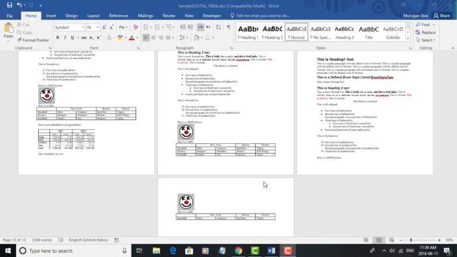Shrink the font size with the smaller A icon
This screenshot has width=457, height=257.
point(112,27)
